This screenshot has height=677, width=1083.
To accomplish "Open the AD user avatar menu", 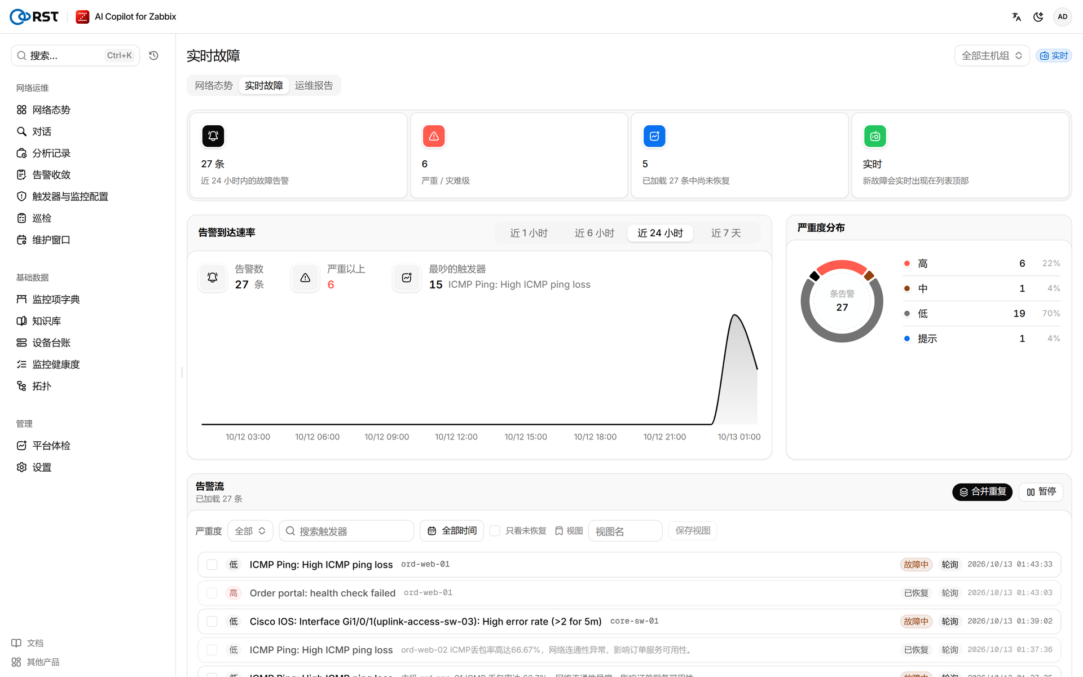I will click(1063, 17).
